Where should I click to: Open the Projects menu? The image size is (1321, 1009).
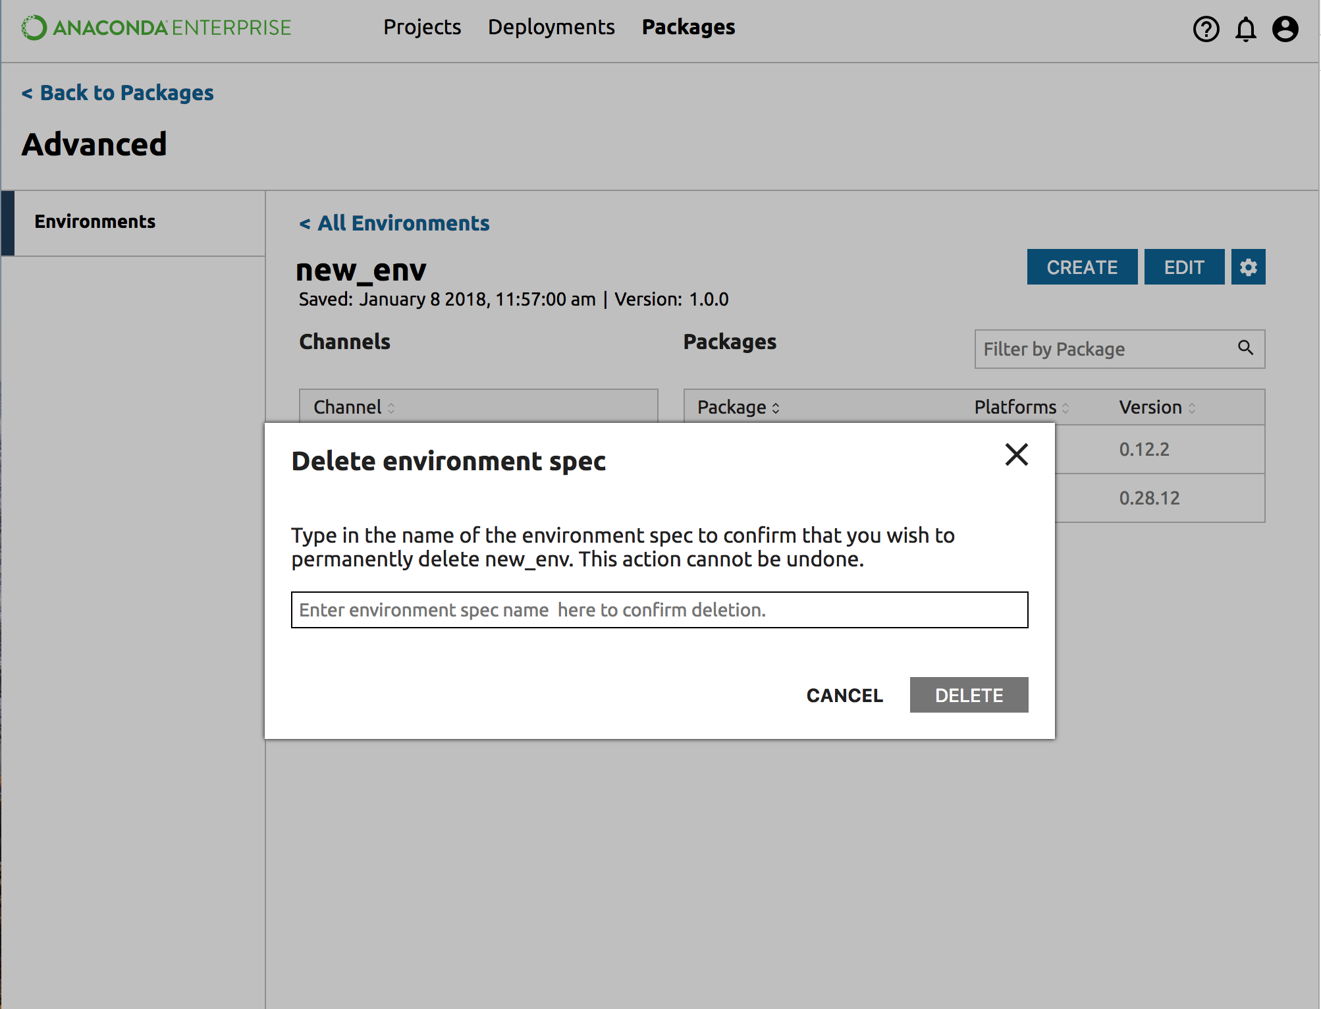tap(422, 28)
